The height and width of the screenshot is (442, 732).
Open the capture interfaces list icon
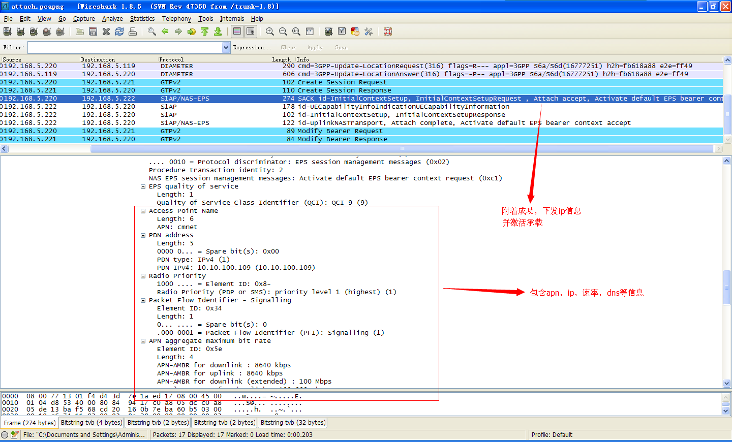pos(7,31)
